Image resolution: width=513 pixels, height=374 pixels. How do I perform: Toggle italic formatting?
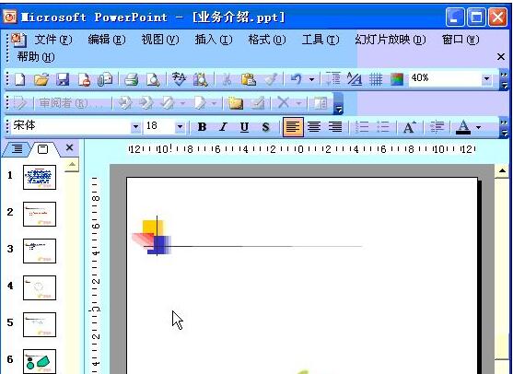pyautogui.click(x=224, y=127)
